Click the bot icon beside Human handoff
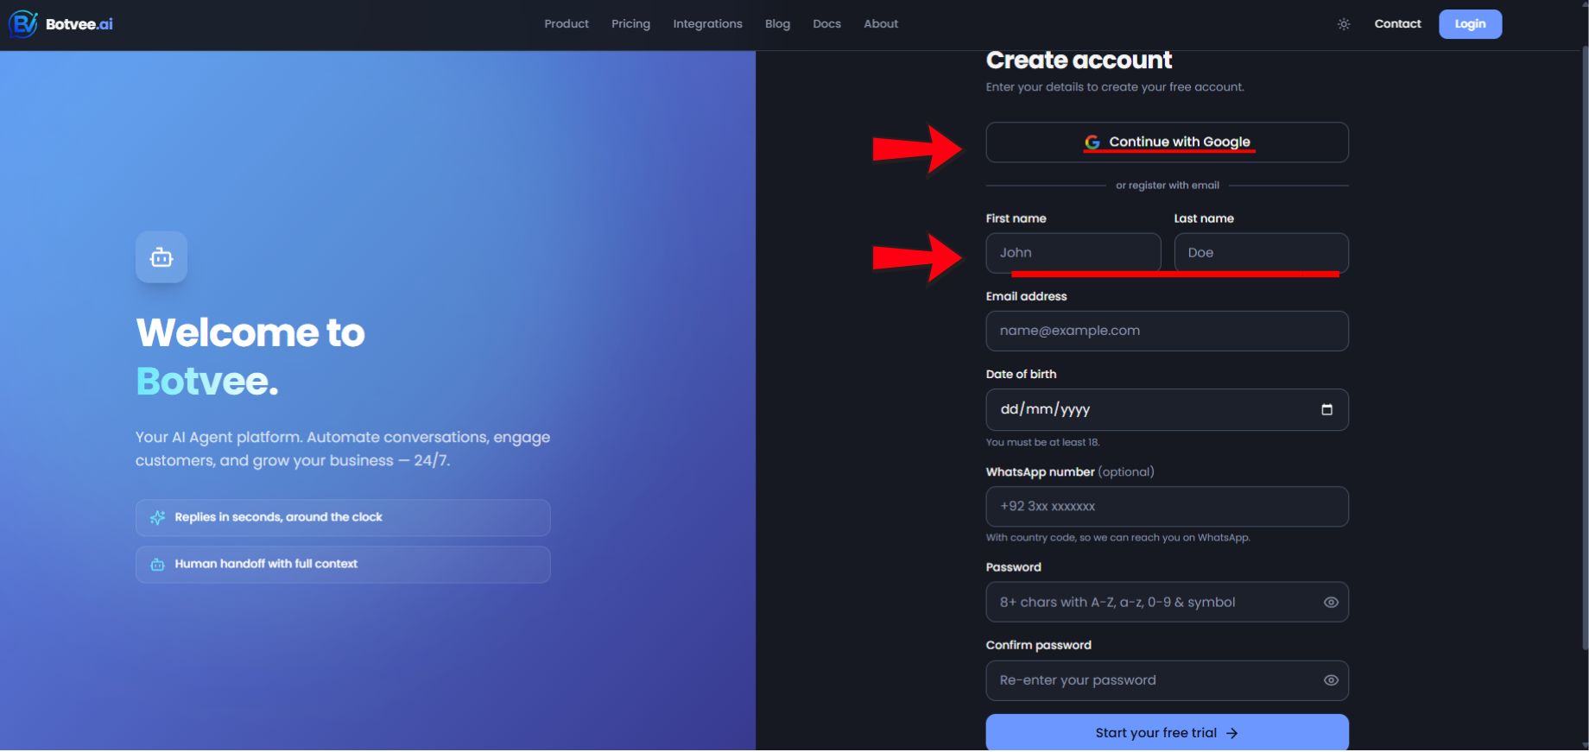This screenshot has height=752, width=1589. 157,564
